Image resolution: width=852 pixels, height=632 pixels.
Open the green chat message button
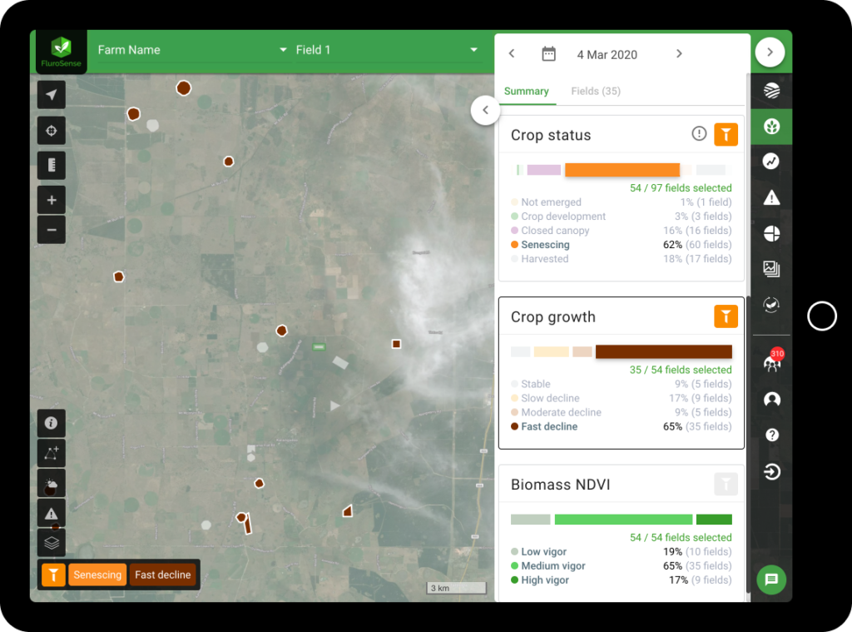771,580
